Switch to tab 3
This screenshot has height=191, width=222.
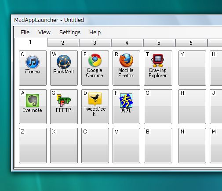pos(95,43)
